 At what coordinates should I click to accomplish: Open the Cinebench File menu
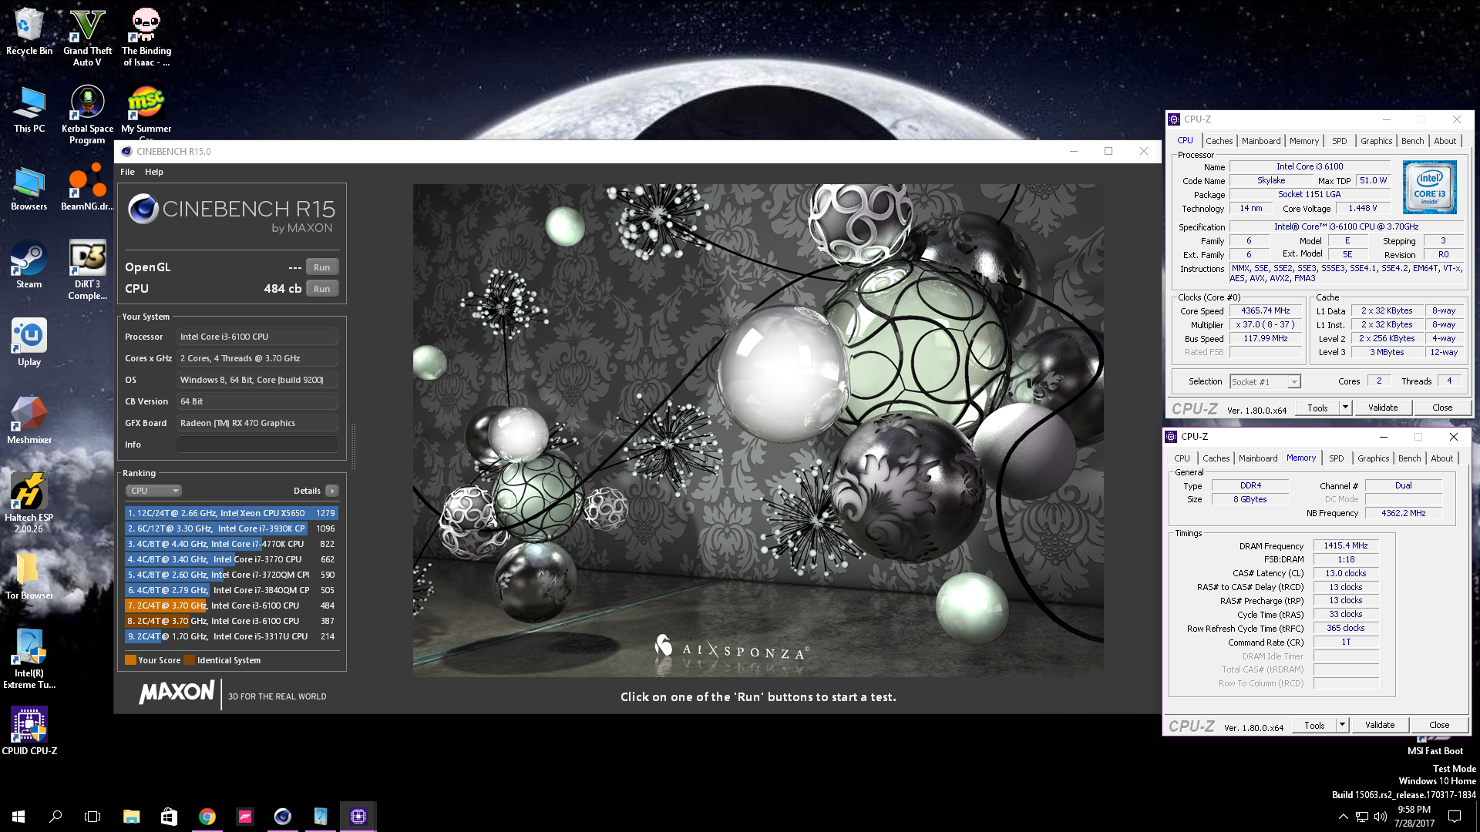(127, 172)
